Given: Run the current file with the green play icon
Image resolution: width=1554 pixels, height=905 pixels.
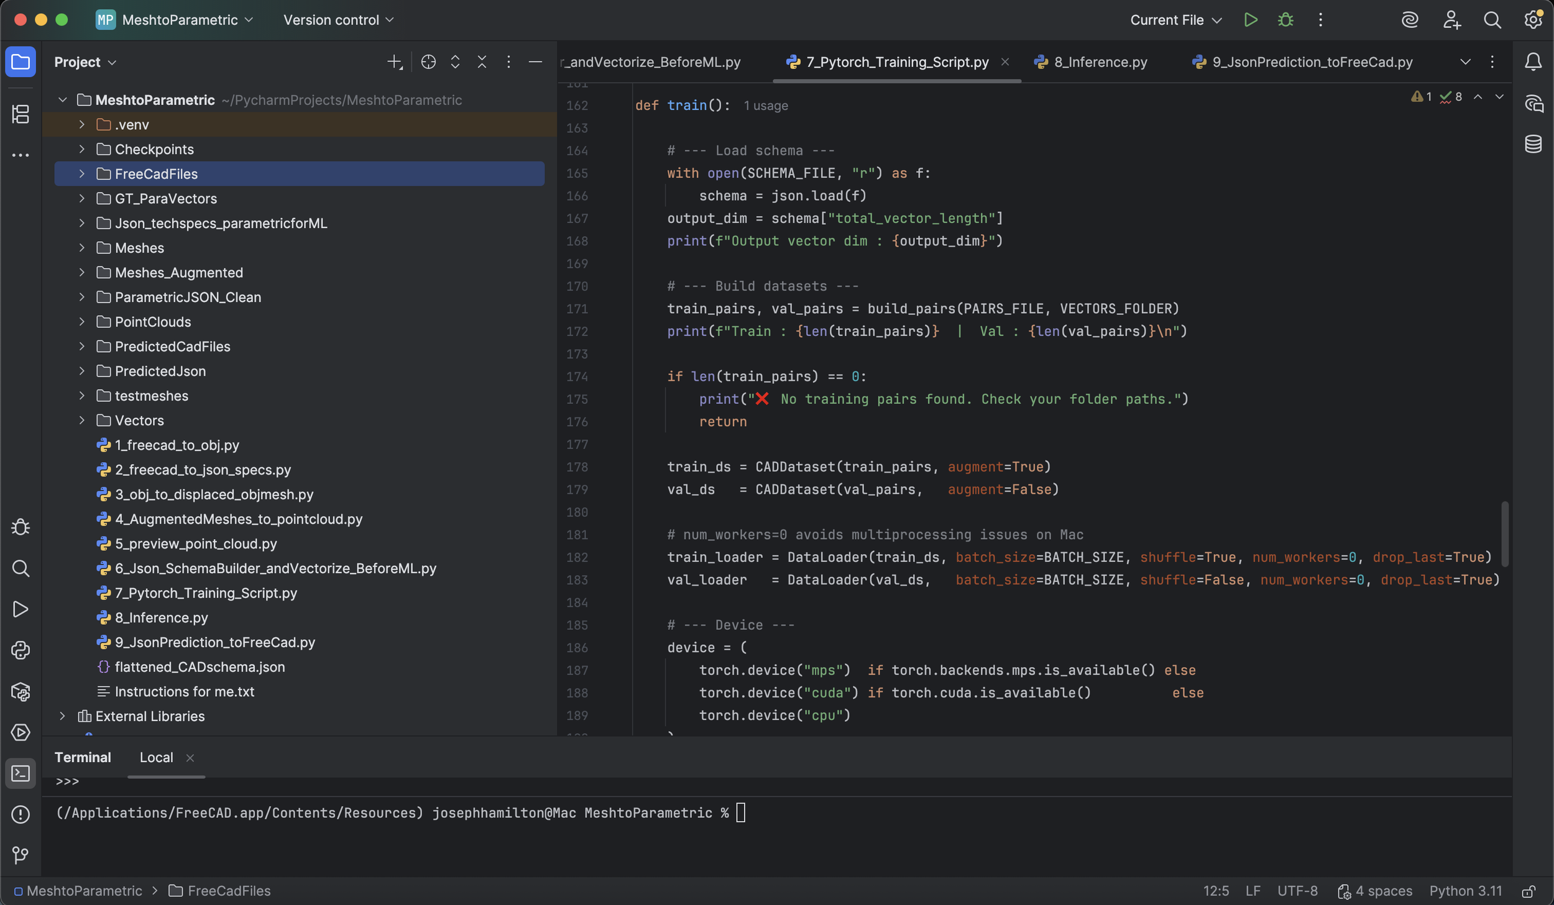Looking at the screenshot, I should coord(1251,20).
